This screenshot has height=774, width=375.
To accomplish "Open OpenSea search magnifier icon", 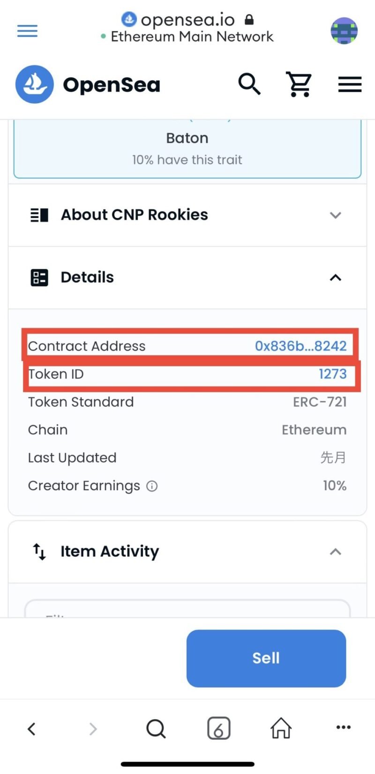I will 249,84.
